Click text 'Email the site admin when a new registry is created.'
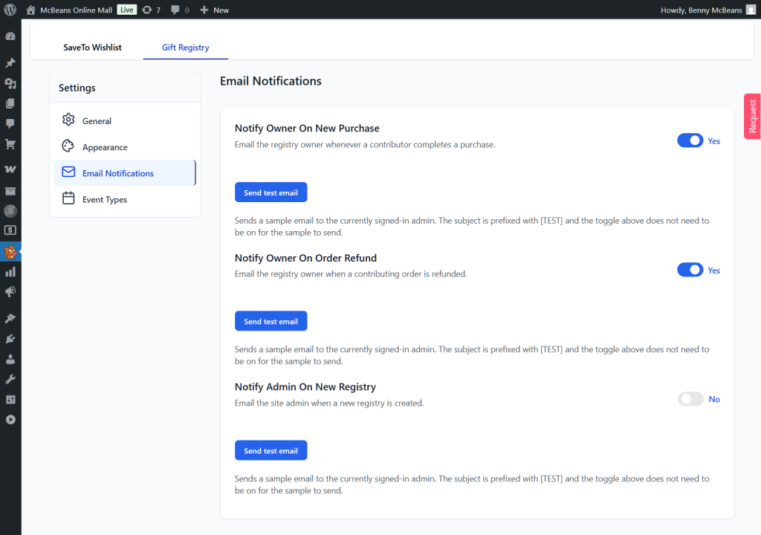The width and height of the screenshot is (761, 535). coord(329,403)
